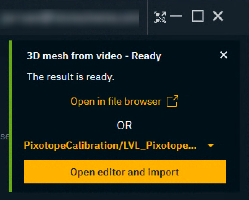Click the external link arrow icon
Viewport: 249px width, 200px height.
pos(172,101)
